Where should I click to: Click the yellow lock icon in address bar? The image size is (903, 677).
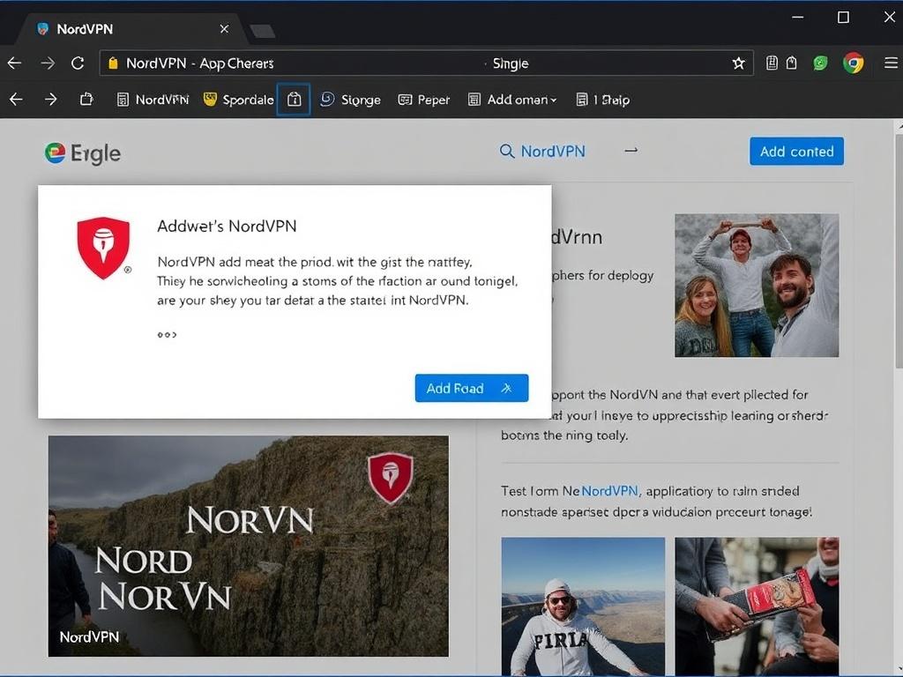tap(113, 63)
